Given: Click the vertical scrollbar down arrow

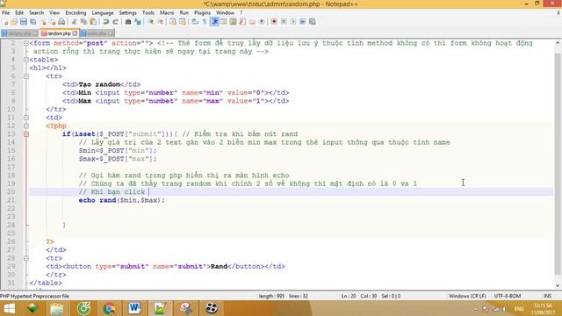Looking at the screenshot, I should click(x=558, y=285).
